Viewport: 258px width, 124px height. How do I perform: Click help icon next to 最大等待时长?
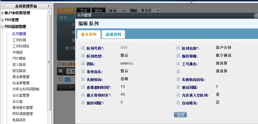pyautogui.click(x=83, y=95)
